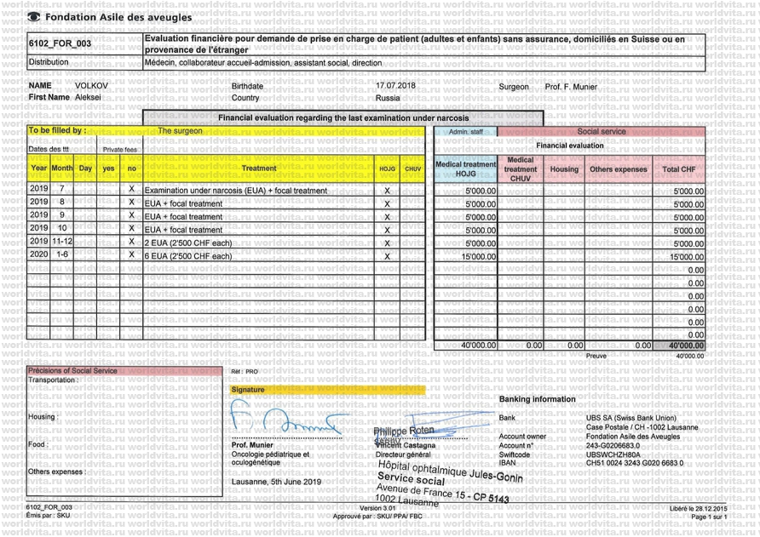The image size is (760, 537).
Task: Click 'UBS SA (Swiss Bank Union)' bank name
Action: [x=631, y=418]
